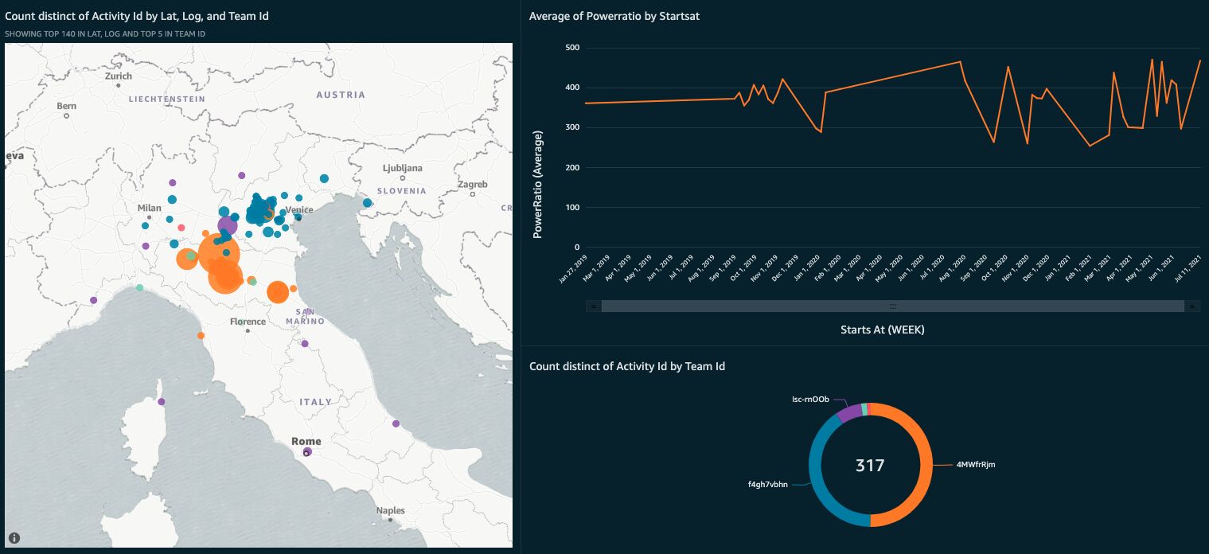The width and height of the screenshot is (1209, 554).
Task: Click the f4gh7vbhn donut label
Action: tap(768, 484)
